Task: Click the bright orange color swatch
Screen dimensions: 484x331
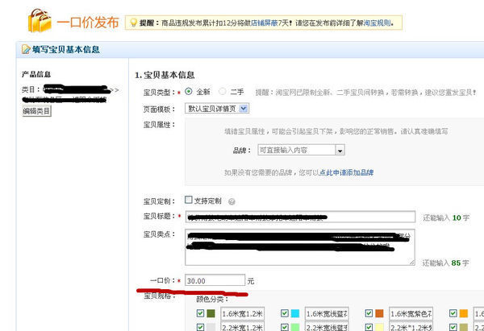Action: pos(463,313)
